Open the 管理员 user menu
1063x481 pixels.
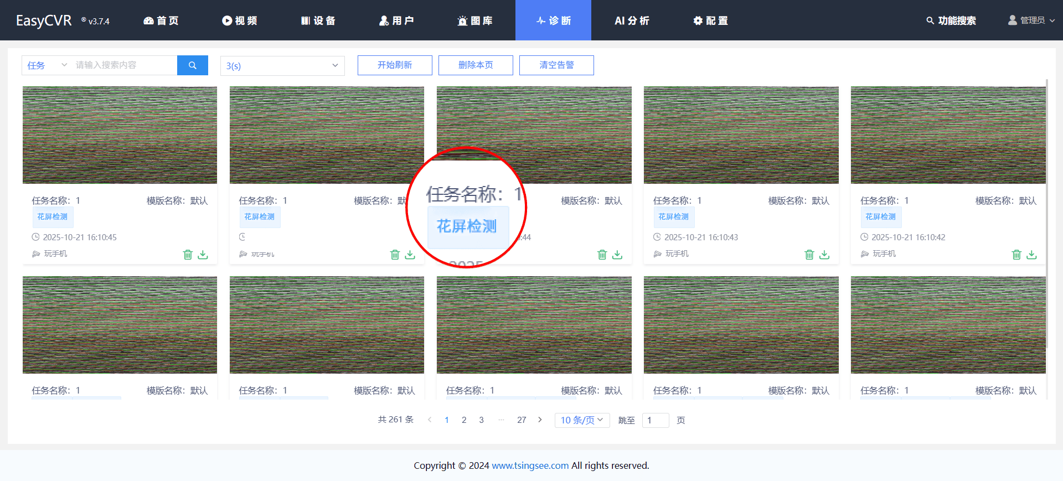pyautogui.click(x=1031, y=20)
